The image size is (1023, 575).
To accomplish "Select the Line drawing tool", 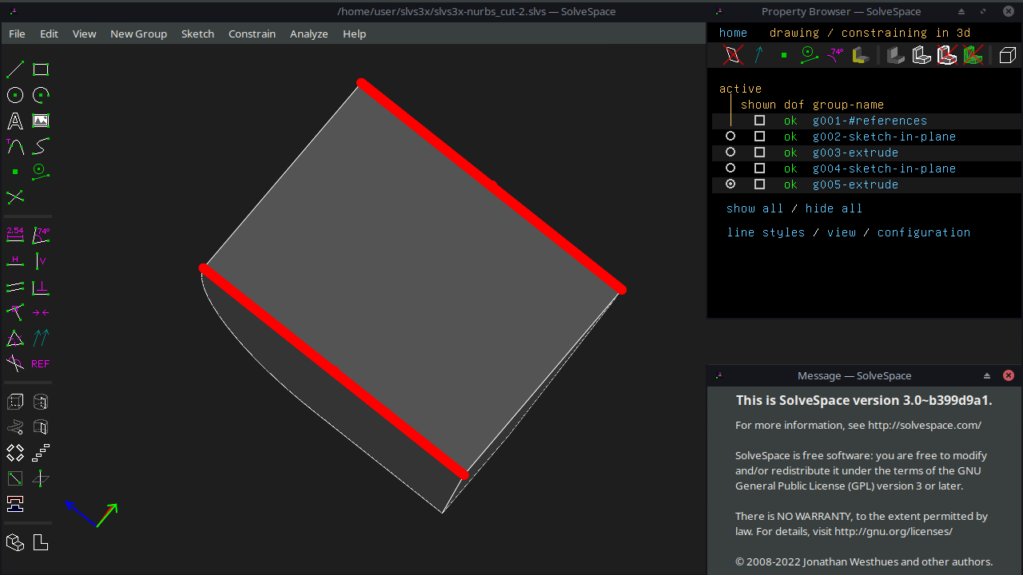I will tap(14, 69).
